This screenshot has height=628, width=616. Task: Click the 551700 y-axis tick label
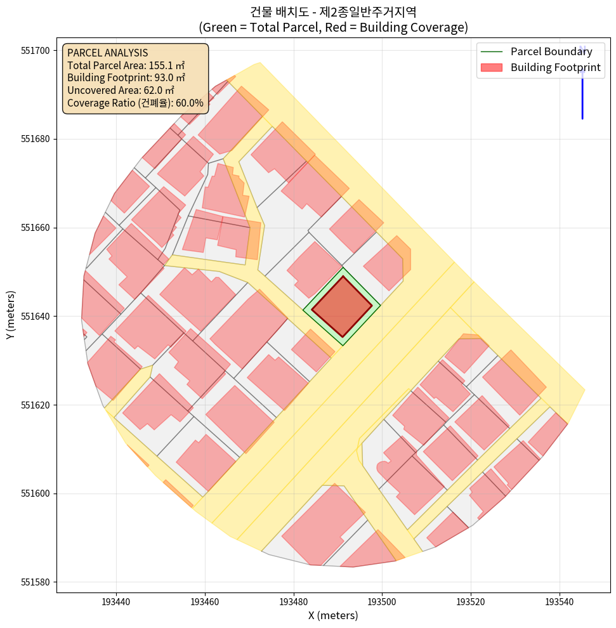point(36,51)
